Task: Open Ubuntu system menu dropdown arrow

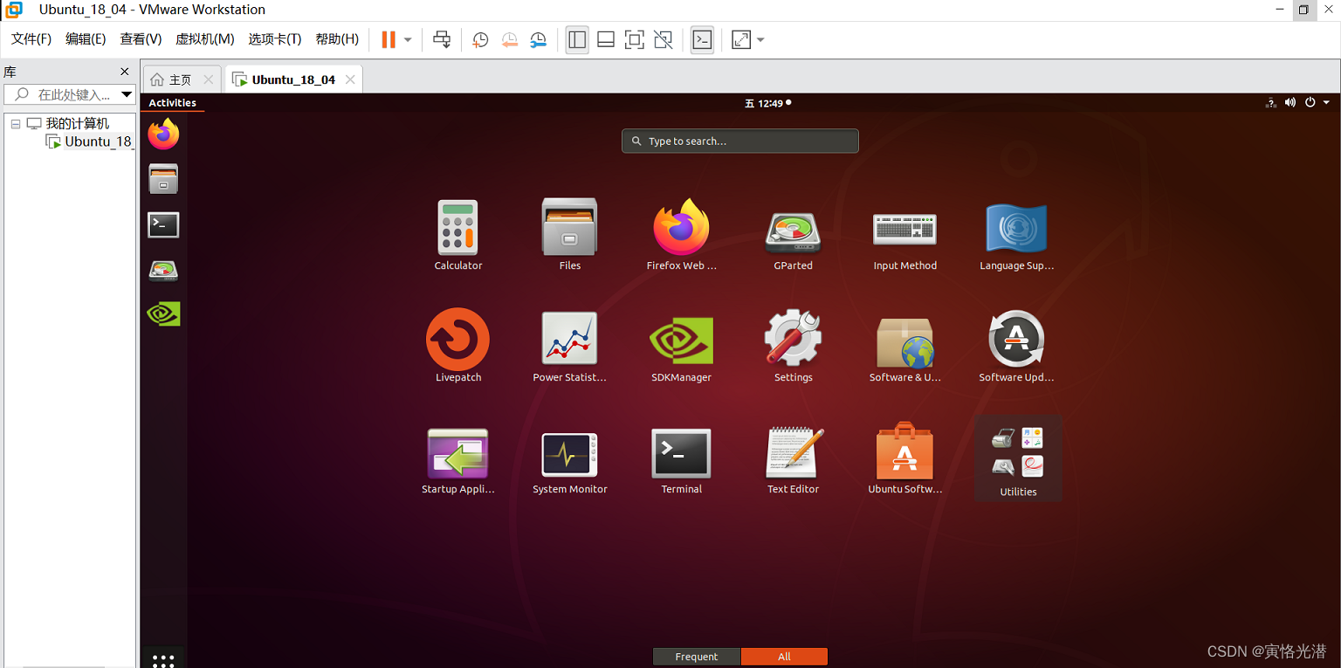Action: coord(1326,103)
